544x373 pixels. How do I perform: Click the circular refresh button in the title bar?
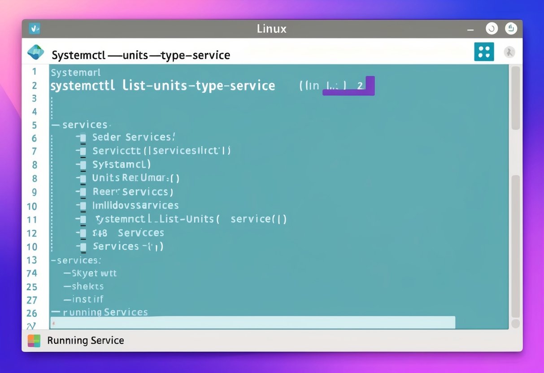492,28
